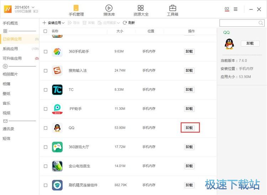The image size is (267, 195).
Task: Toggle the select-all checkbox in header
Action: coord(45,31)
